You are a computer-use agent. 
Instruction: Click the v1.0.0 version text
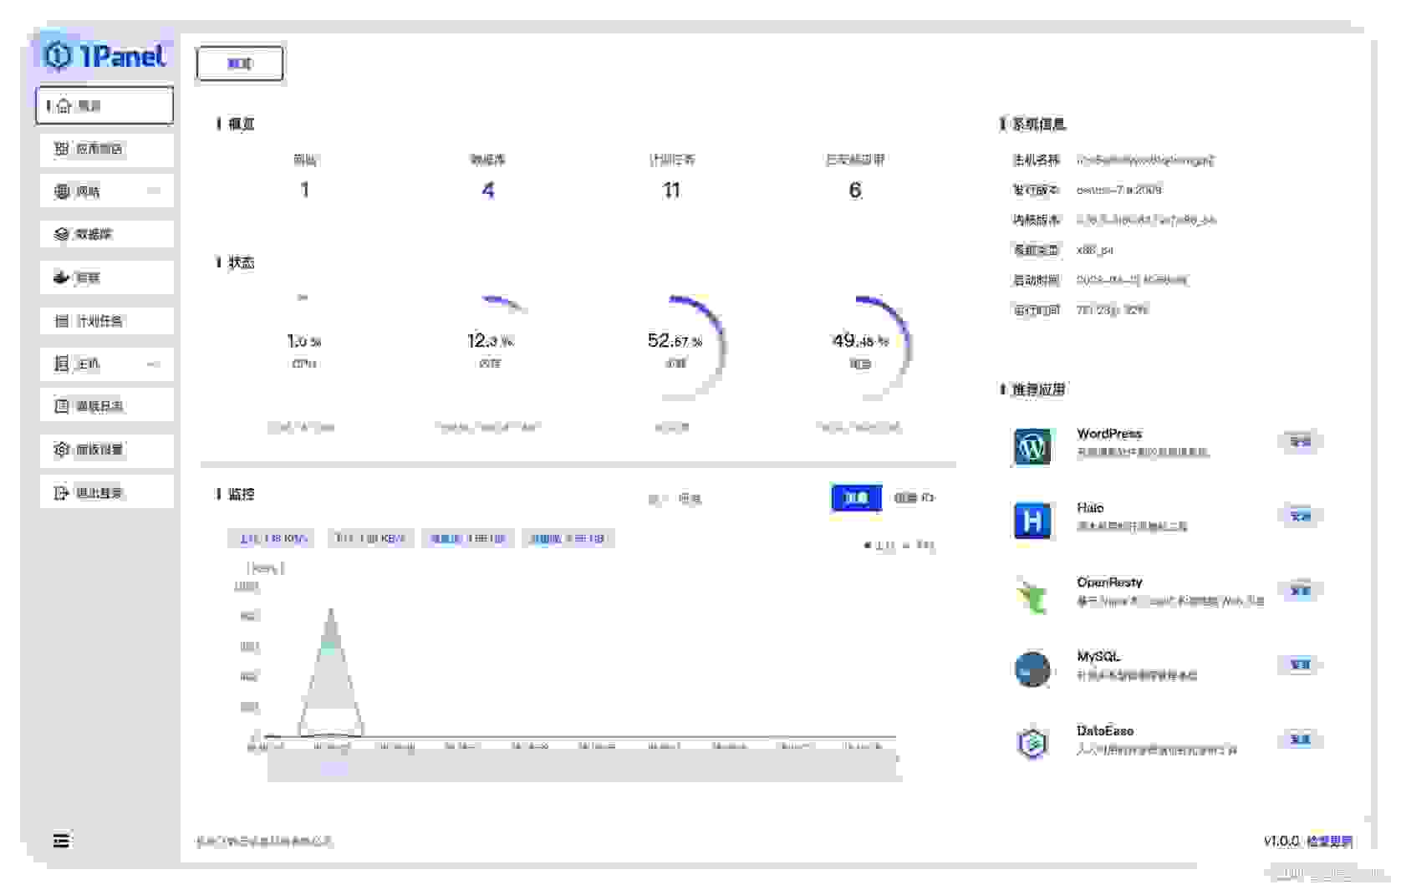pyautogui.click(x=1281, y=842)
